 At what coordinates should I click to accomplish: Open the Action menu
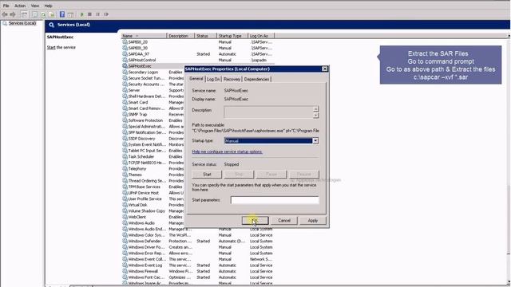[19, 6]
